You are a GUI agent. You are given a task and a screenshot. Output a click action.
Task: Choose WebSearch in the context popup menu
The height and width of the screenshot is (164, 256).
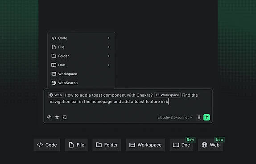(81, 83)
